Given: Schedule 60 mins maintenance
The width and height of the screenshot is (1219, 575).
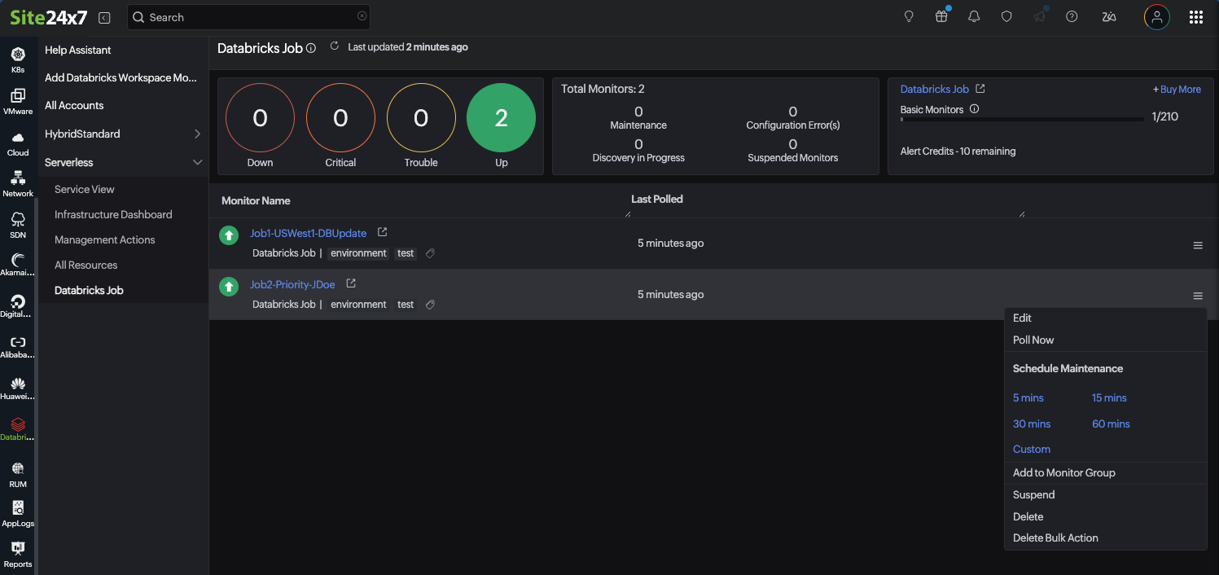Looking at the screenshot, I should 1111,424.
